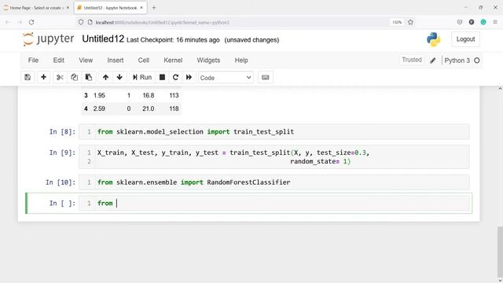Click the vertical page scrollbar thumb
The height and width of the screenshot is (283, 503).
tap(500, 252)
